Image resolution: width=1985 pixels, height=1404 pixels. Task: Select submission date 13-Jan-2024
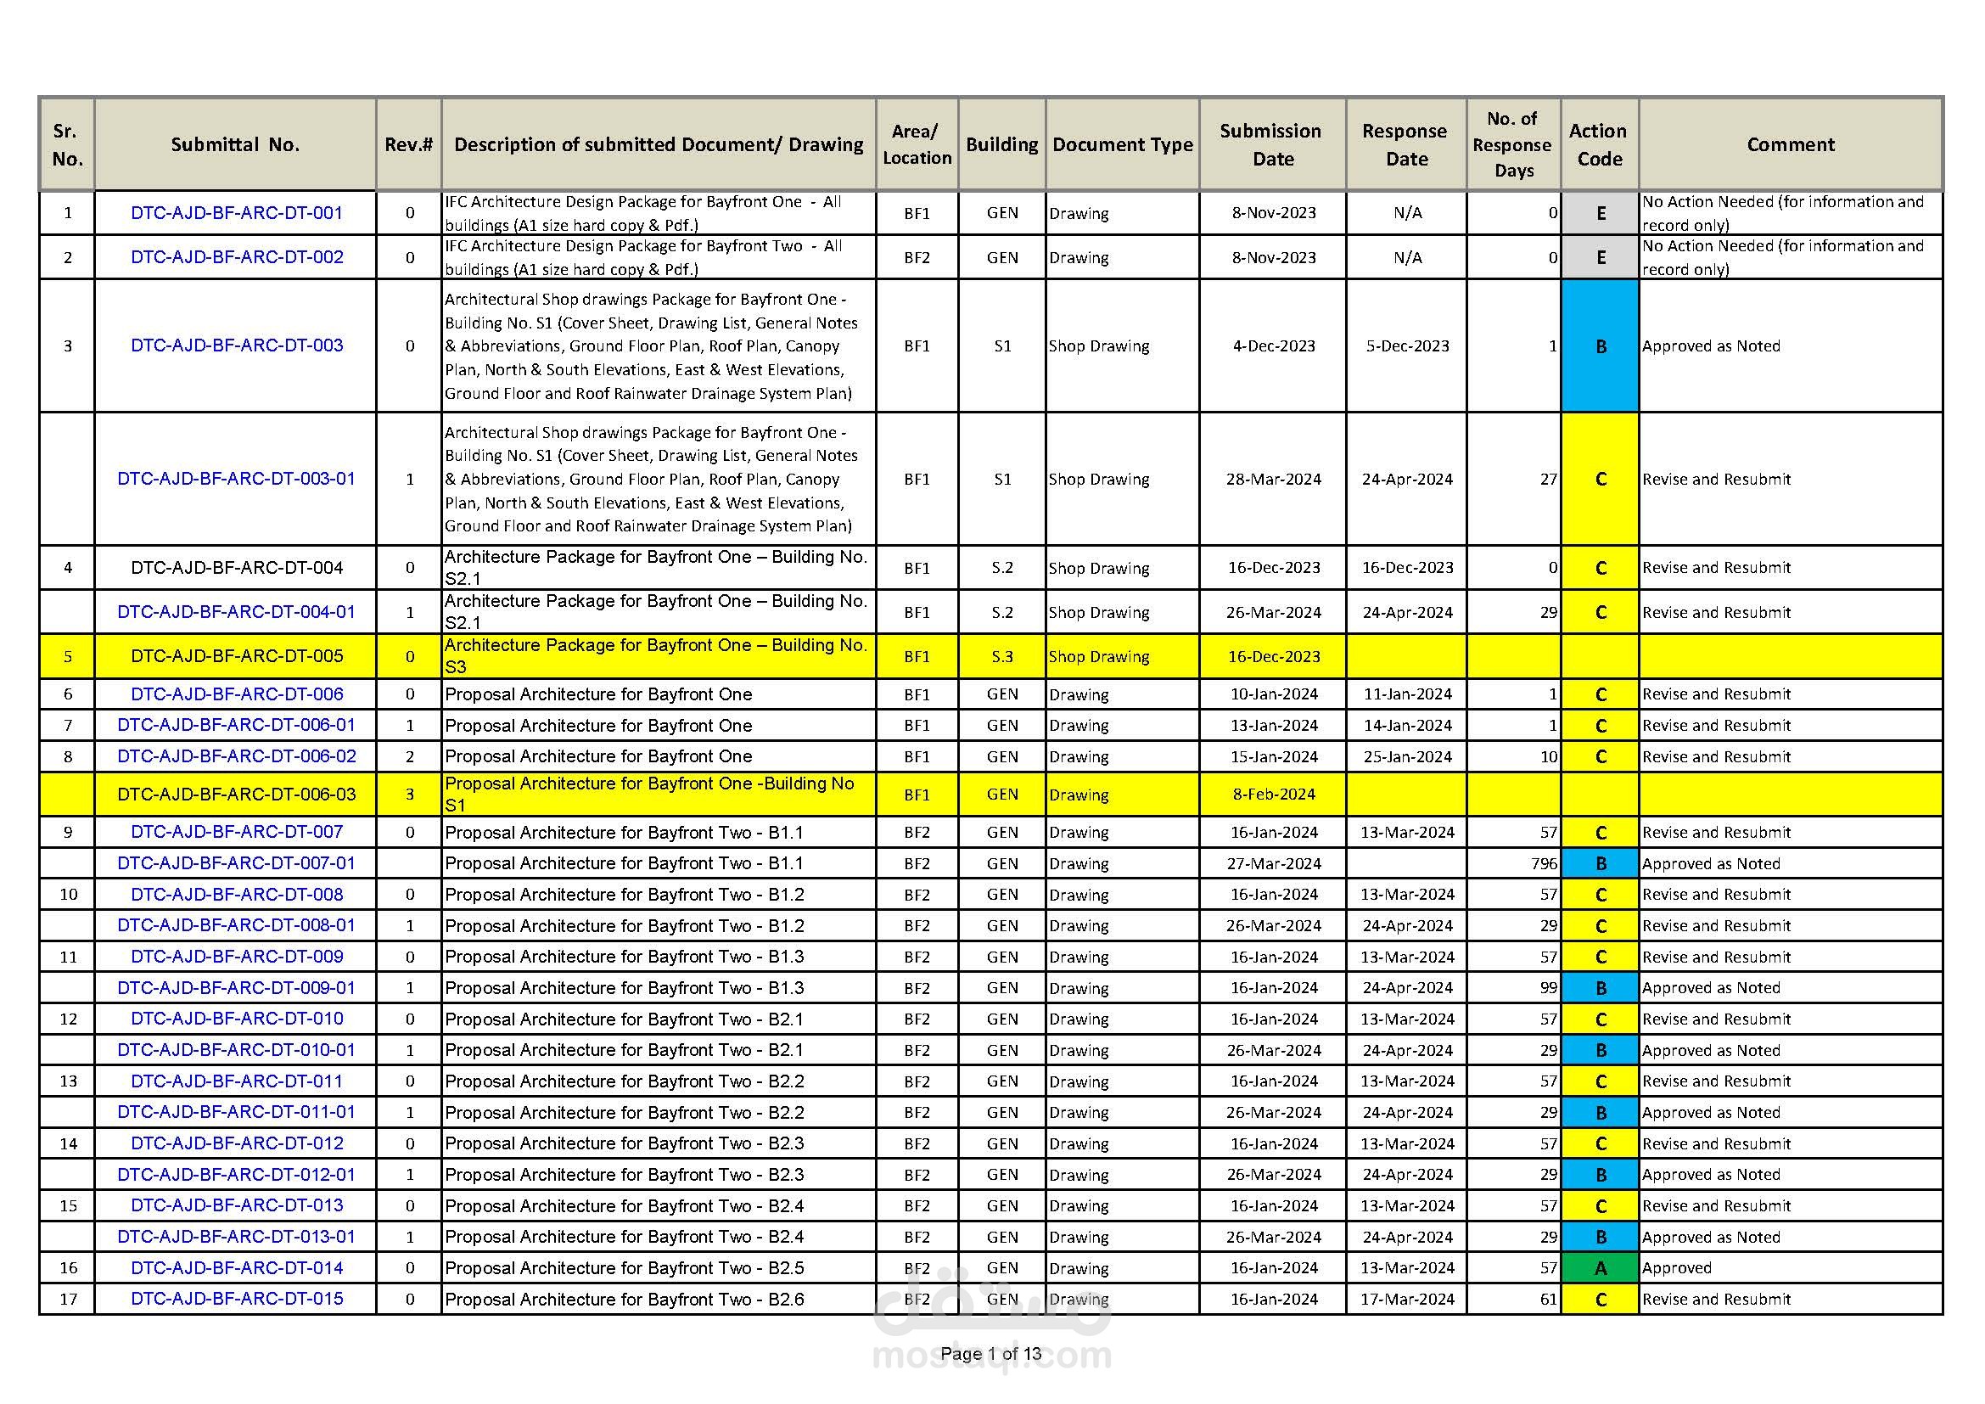click(1274, 725)
